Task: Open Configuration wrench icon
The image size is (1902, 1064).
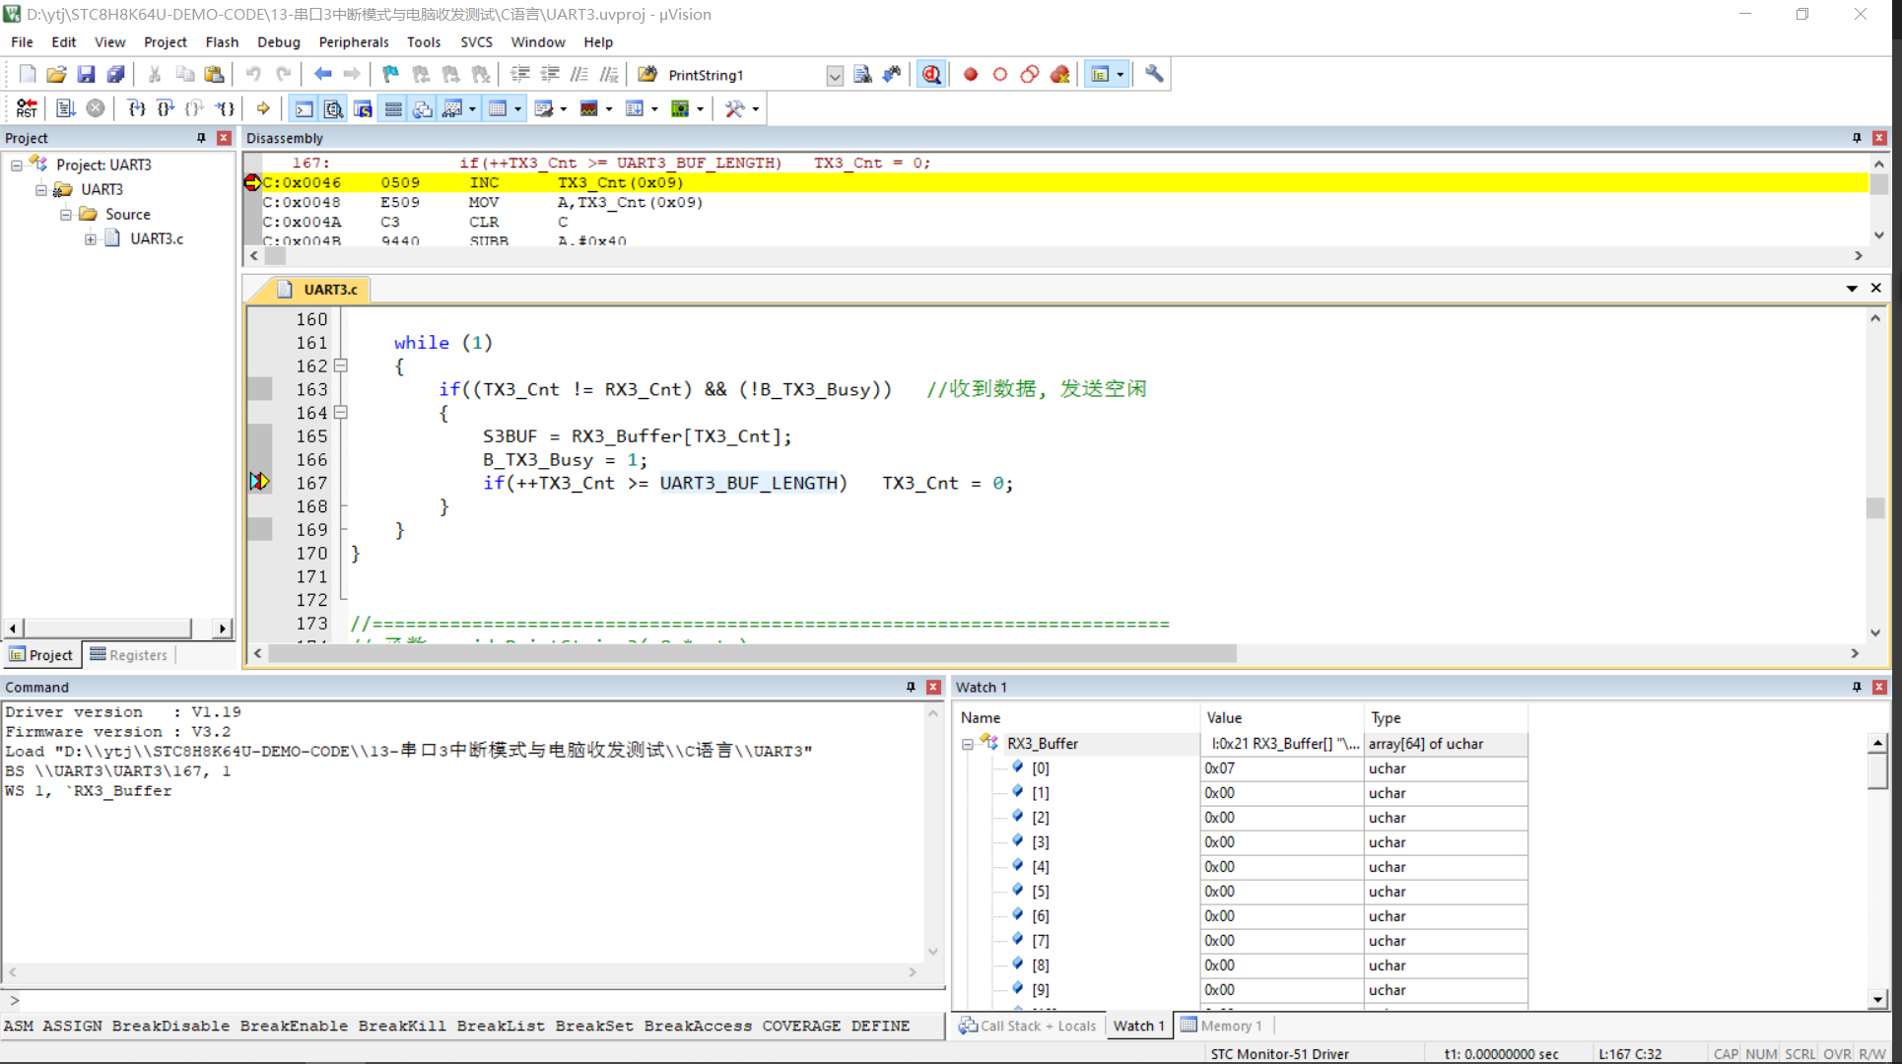Action: (x=1154, y=75)
